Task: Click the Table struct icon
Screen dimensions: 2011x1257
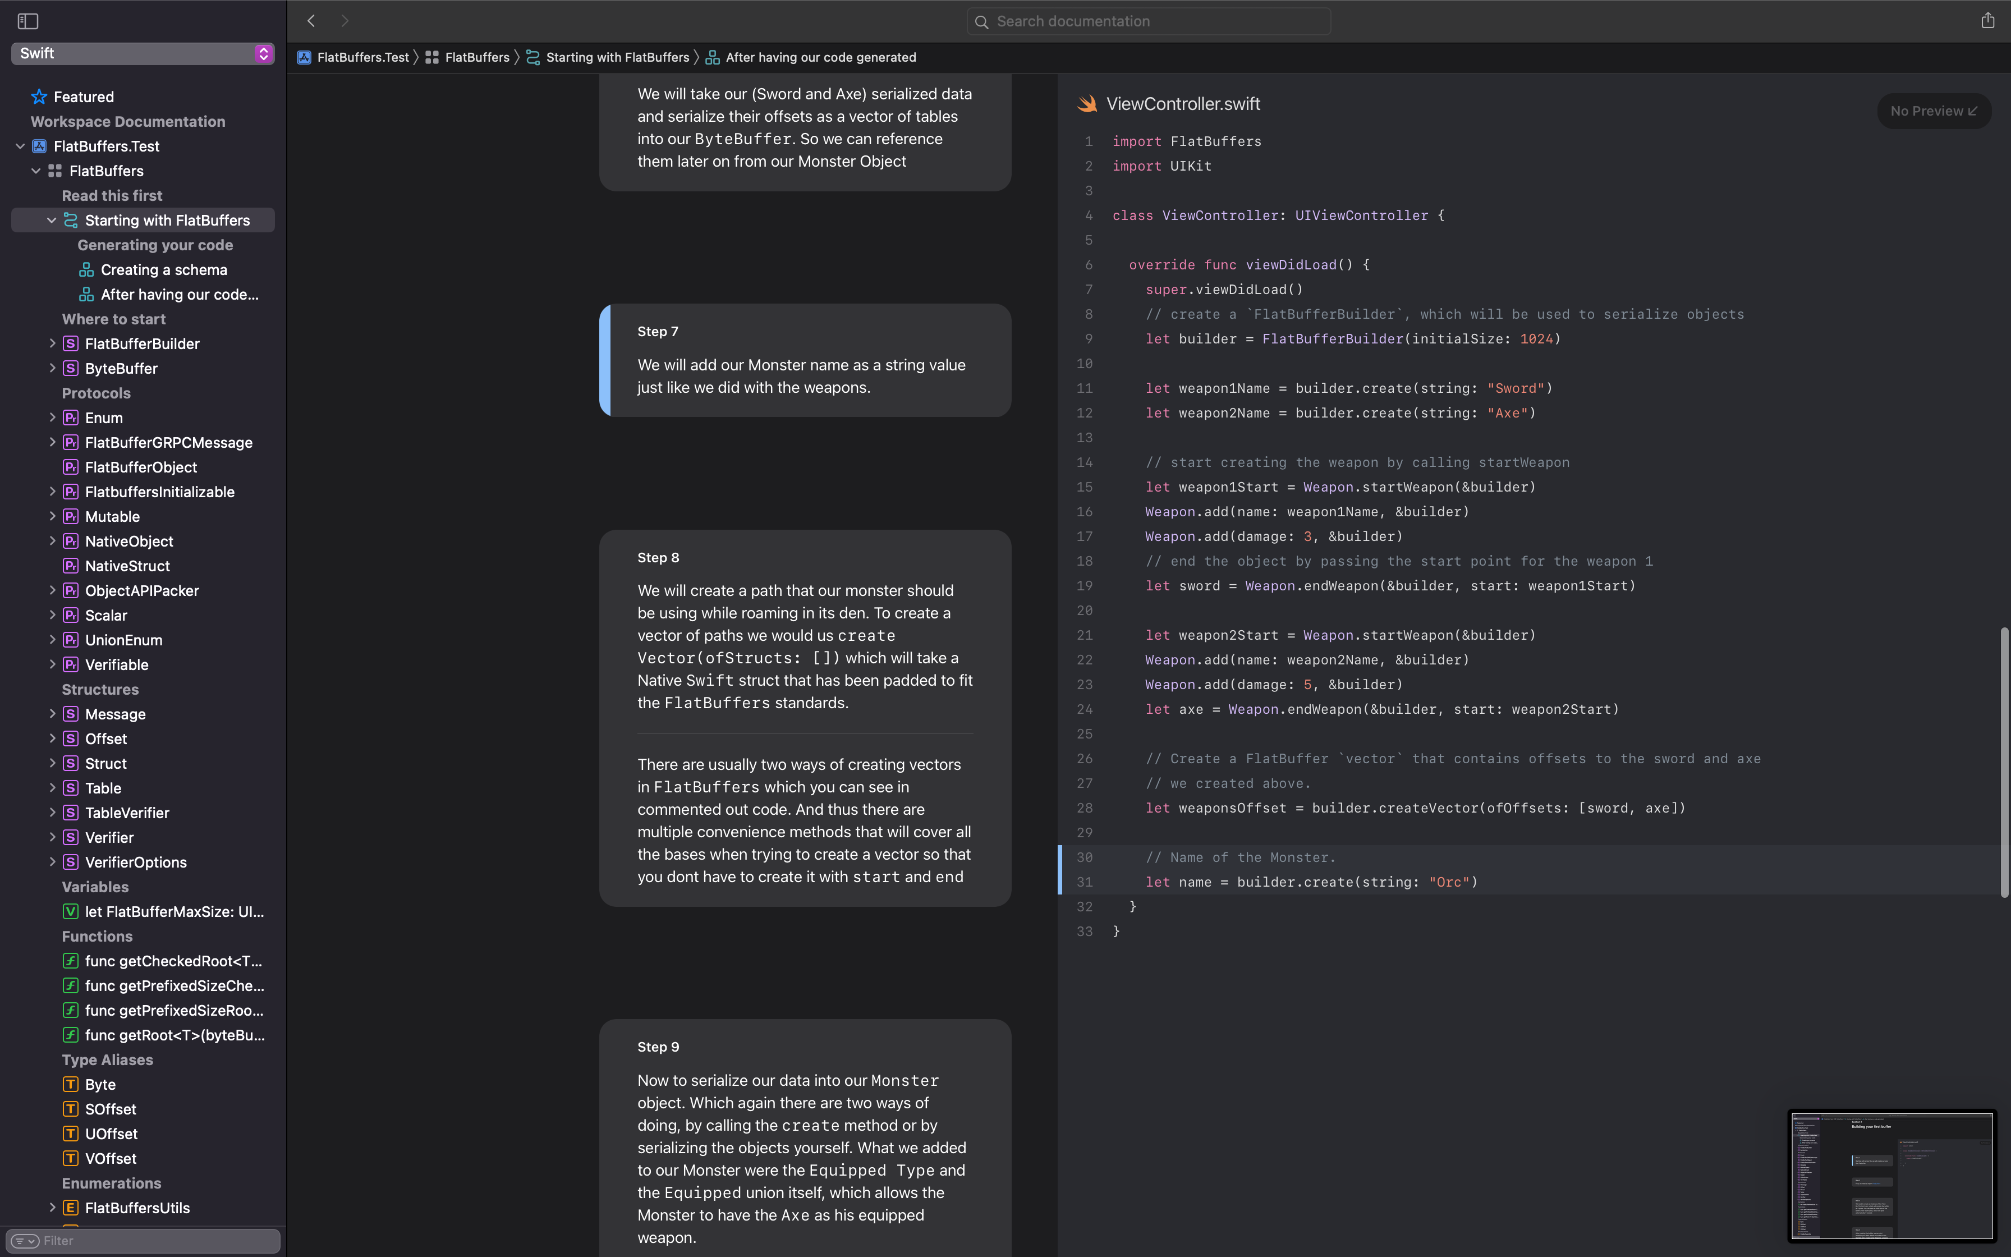Action: (x=71, y=788)
